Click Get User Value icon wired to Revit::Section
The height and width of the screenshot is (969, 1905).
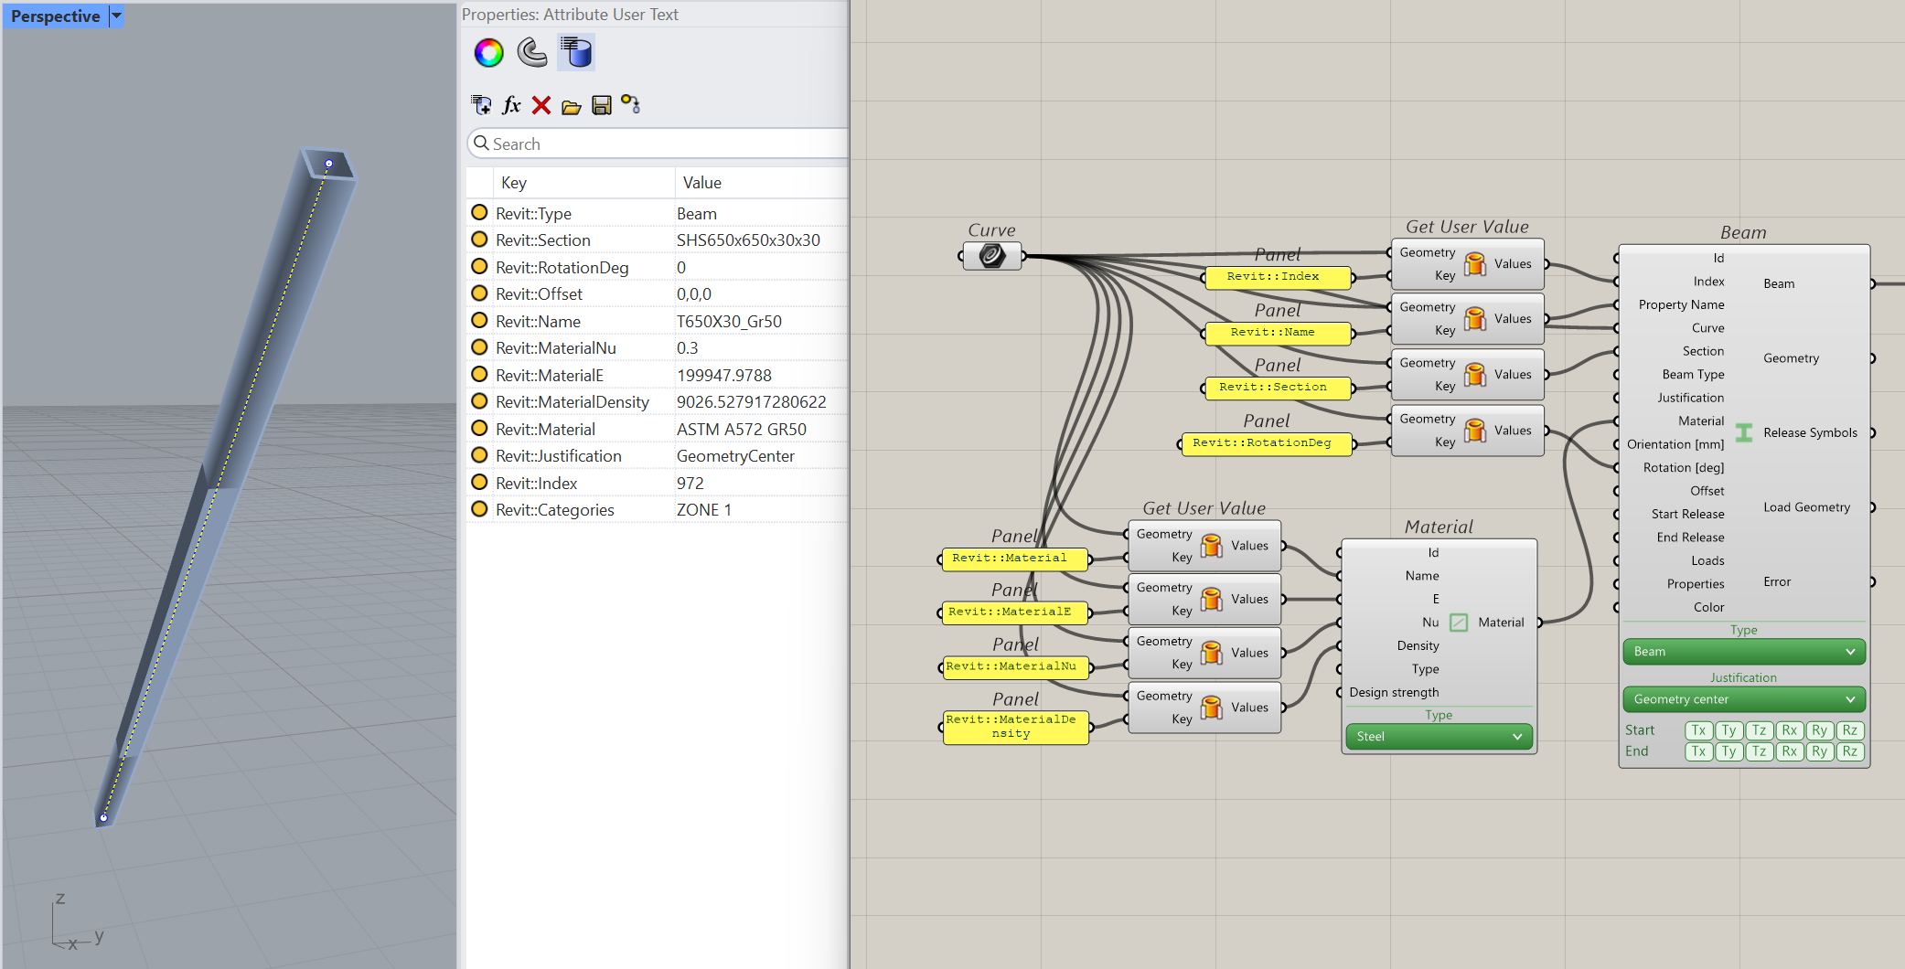1474,375
